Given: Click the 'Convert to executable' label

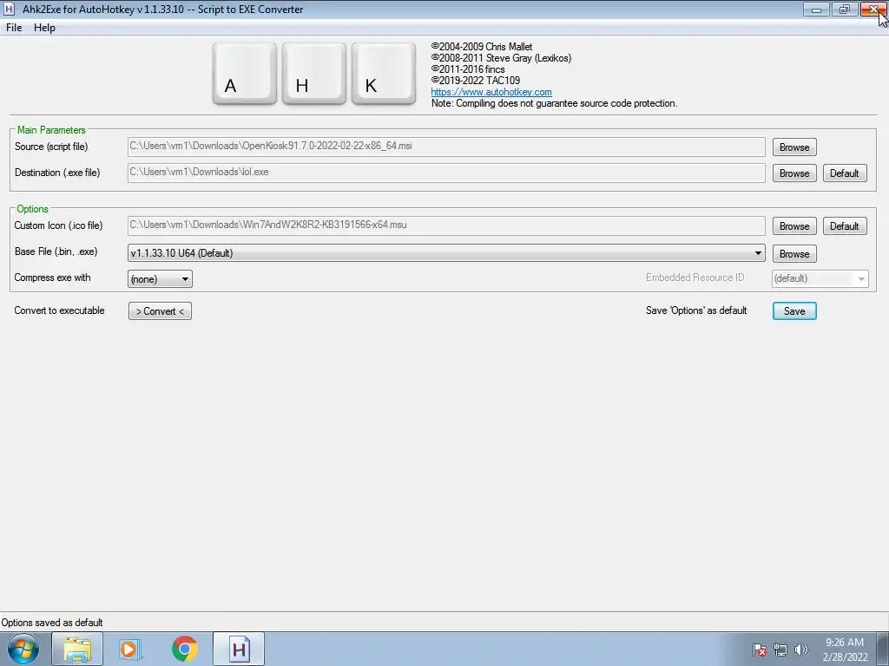Looking at the screenshot, I should (x=60, y=310).
